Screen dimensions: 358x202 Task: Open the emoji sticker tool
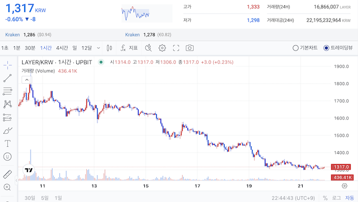pyautogui.click(x=7, y=157)
